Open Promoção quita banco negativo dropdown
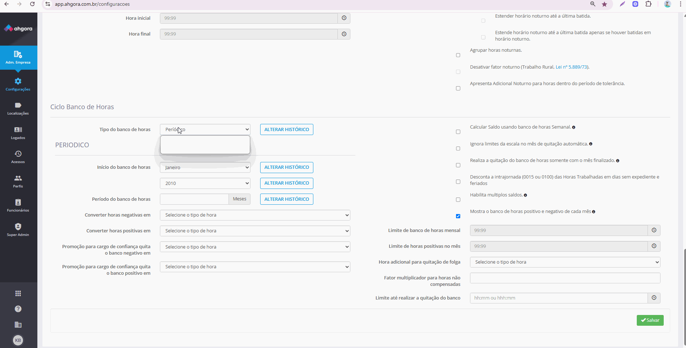 tap(255, 247)
